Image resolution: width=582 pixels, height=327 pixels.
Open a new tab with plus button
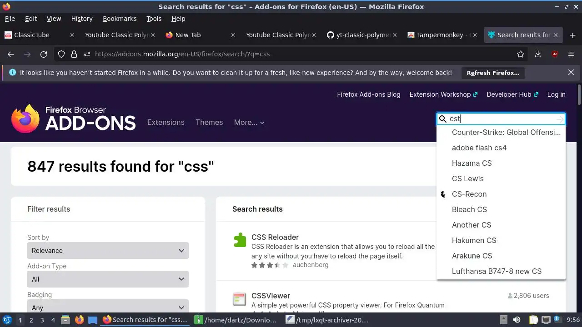pos(572,35)
